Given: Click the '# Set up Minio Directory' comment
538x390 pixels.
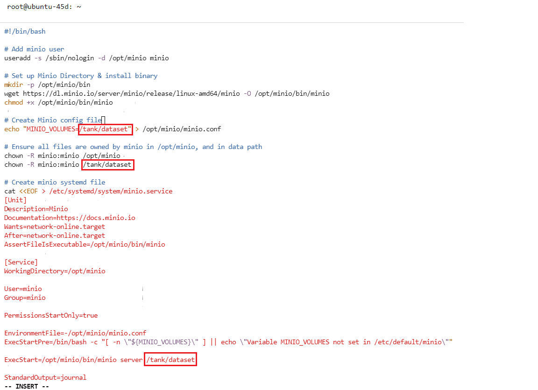Looking at the screenshot, I should [81, 76].
